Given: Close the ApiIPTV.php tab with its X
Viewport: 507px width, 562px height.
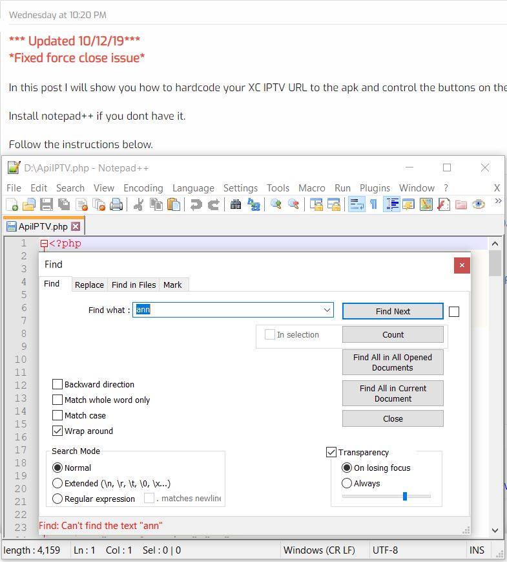Looking at the screenshot, I should 76,226.
